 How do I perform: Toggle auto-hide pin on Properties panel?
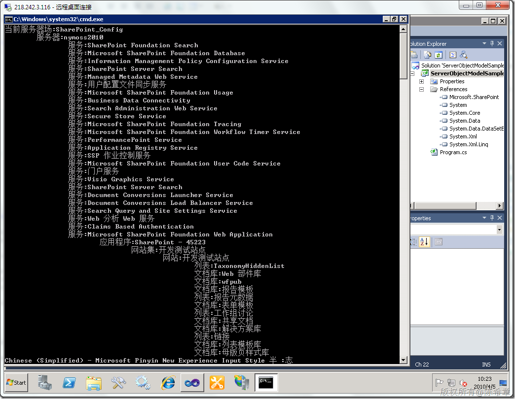[492, 218]
